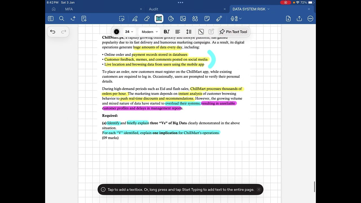Click the page scrollbar indicator
This screenshot has width=361, height=203.
315,187
